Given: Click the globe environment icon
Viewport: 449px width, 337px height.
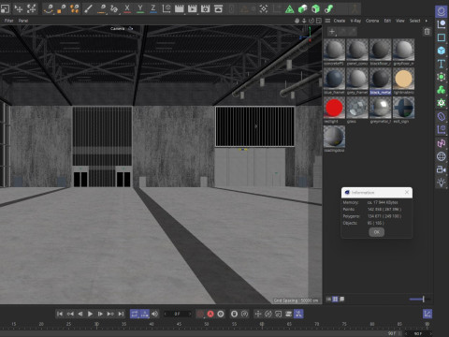Looking at the screenshot, I should 441,156.
